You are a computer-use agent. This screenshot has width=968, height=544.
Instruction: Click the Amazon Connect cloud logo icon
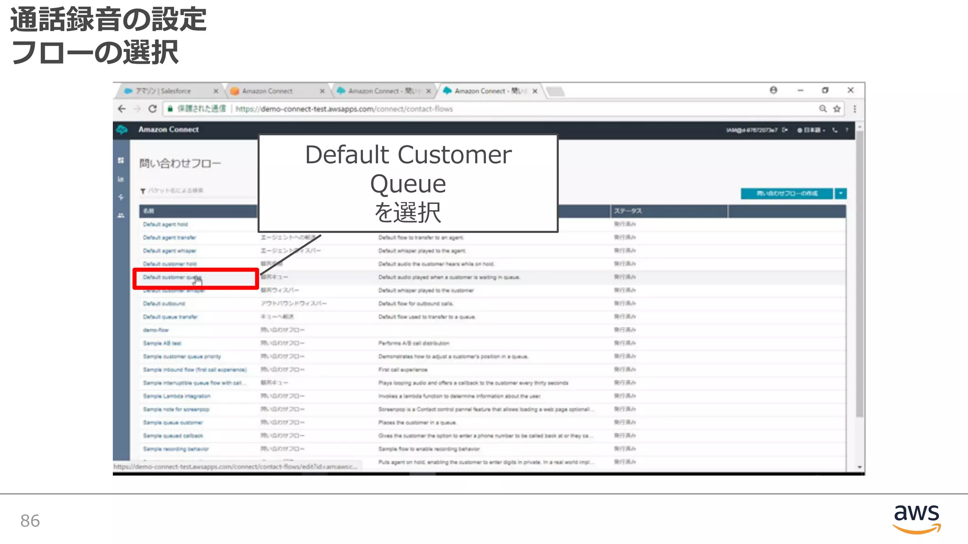(122, 129)
